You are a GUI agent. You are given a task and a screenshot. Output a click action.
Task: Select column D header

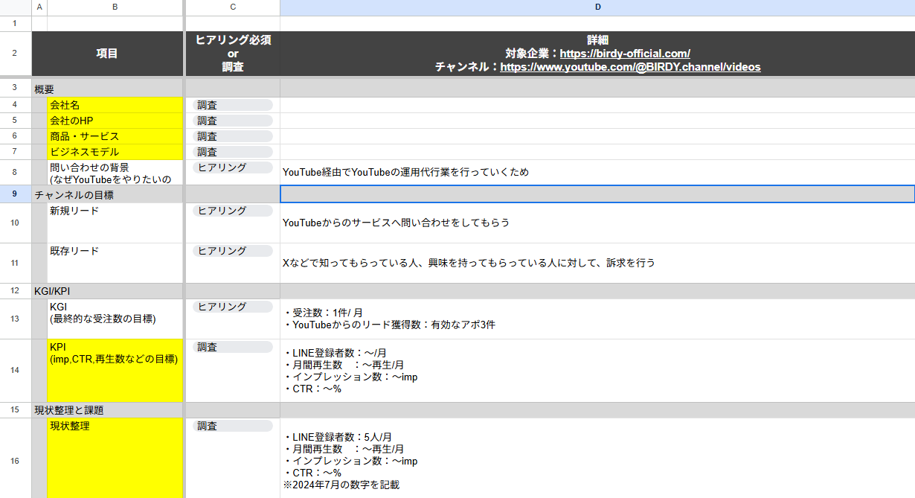click(597, 7)
